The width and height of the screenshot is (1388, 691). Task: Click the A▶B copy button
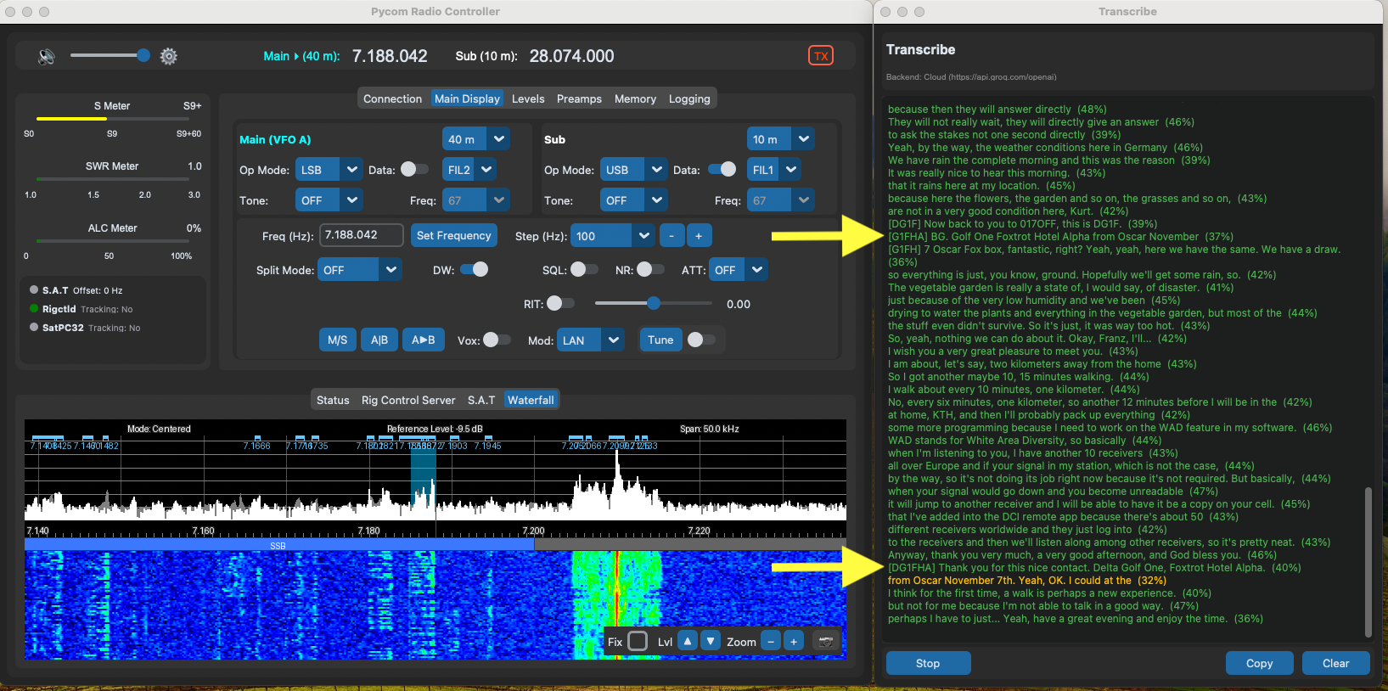point(423,340)
